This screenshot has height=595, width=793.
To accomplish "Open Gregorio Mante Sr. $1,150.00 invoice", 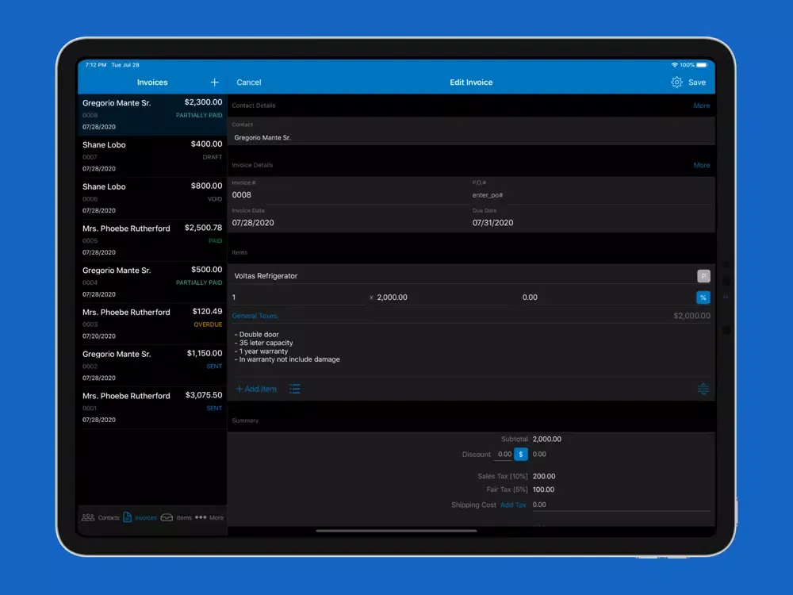I will coord(152,366).
